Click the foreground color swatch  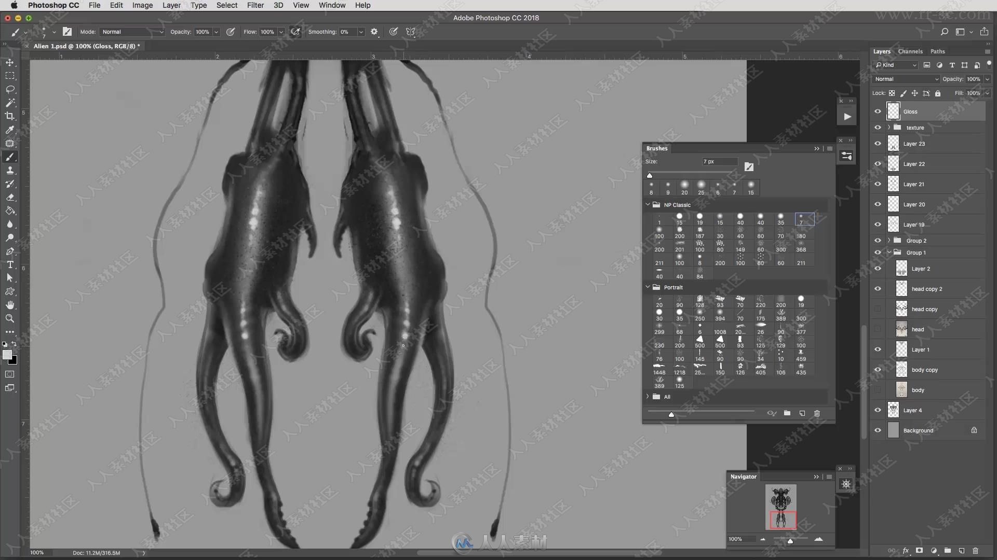click(x=7, y=355)
